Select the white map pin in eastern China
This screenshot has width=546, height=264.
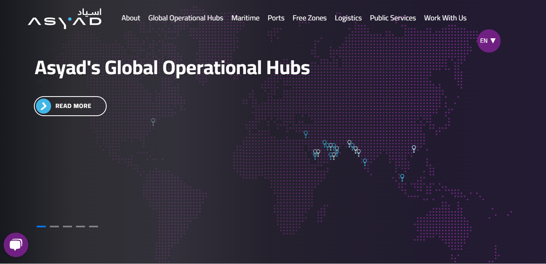click(414, 148)
